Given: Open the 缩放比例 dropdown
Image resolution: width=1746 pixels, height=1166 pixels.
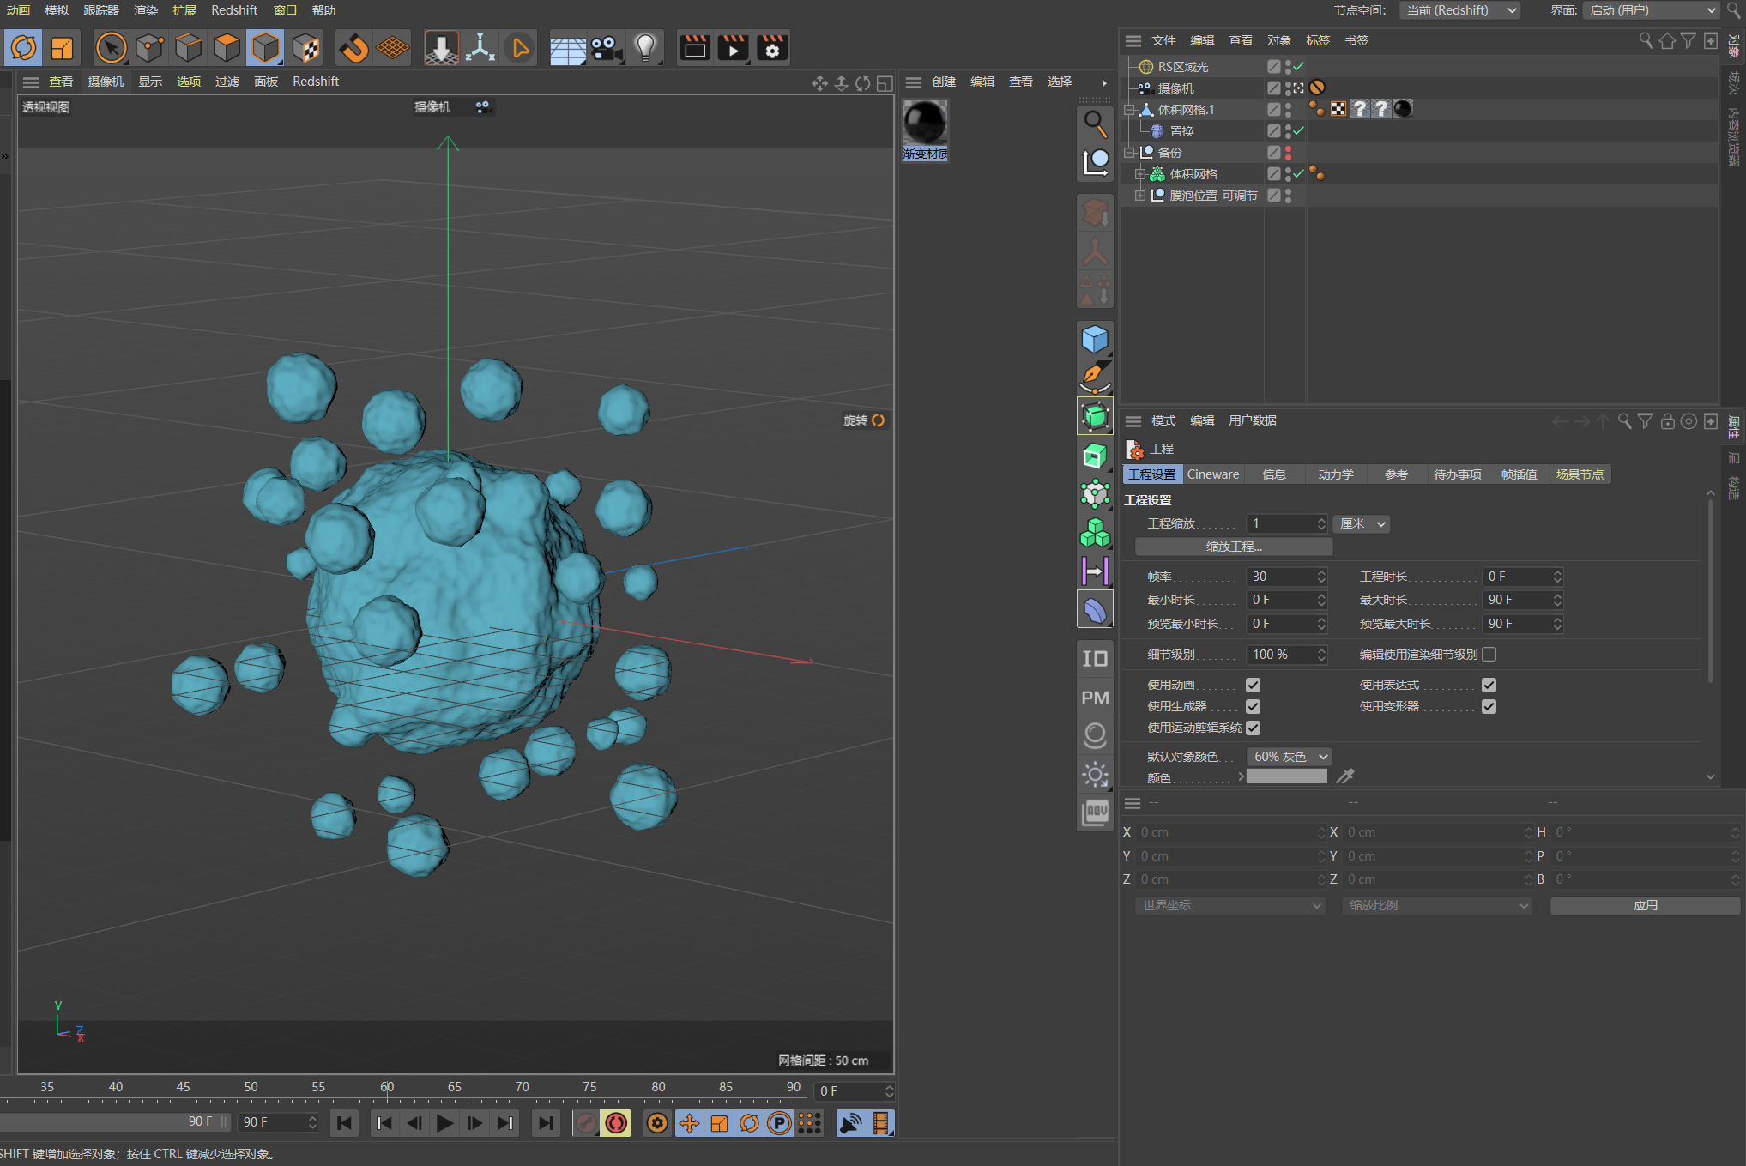Looking at the screenshot, I should coord(1438,905).
